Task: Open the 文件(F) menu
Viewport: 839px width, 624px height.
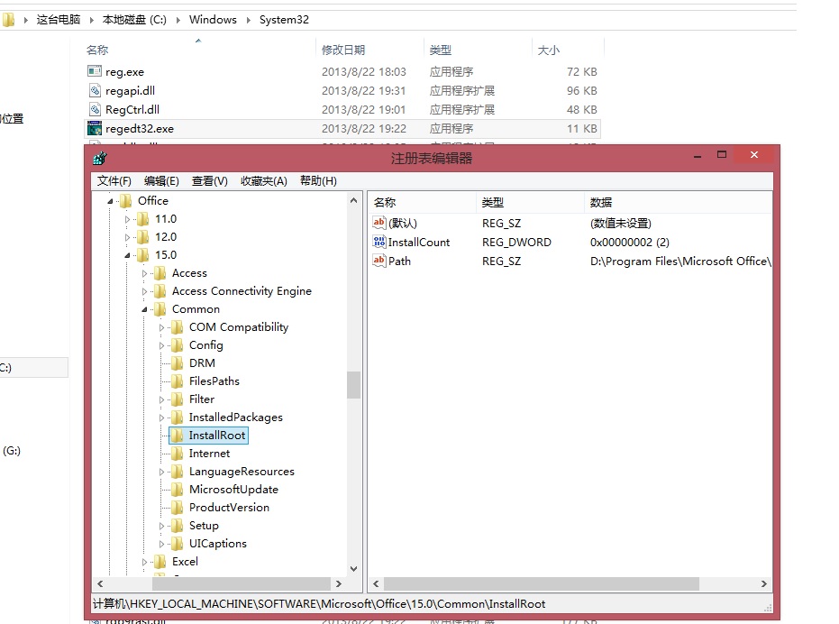Action: [x=113, y=180]
